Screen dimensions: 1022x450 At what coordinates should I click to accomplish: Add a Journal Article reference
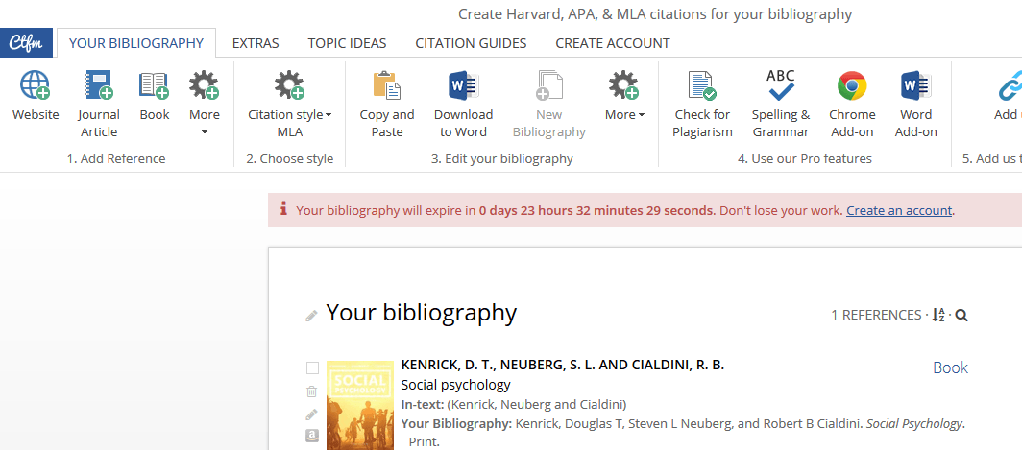click(x=99, y=87)
